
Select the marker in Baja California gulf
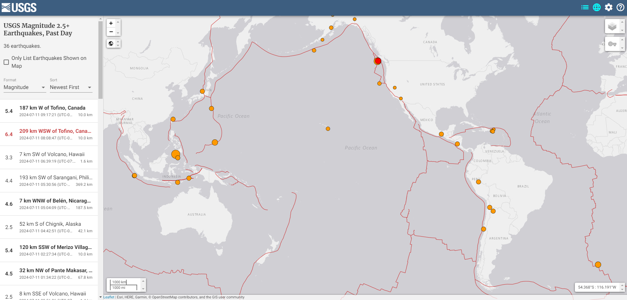click(401, 98)
